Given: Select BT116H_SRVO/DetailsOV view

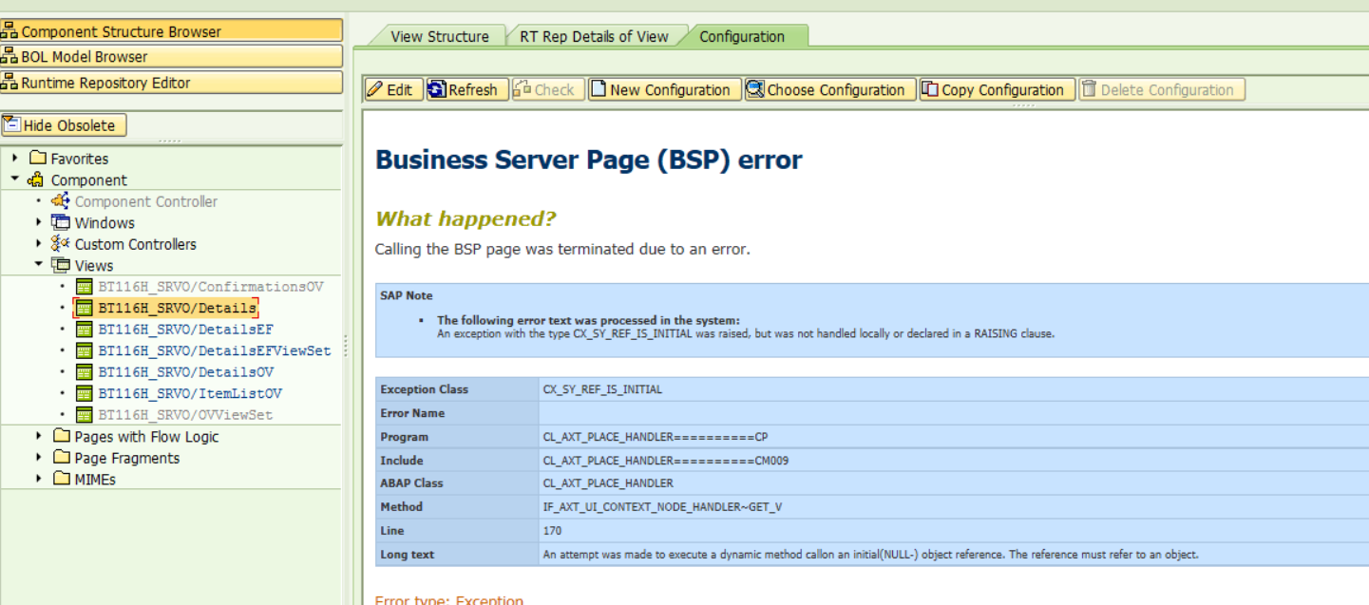Looking at the screenshot, I should tap(186, 372).
